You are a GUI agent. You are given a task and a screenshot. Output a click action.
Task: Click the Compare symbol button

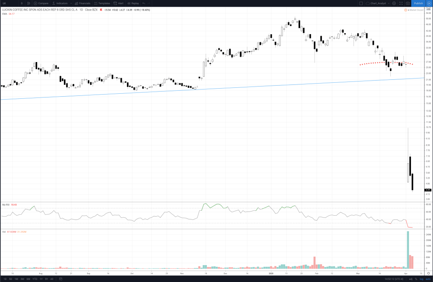41,3
